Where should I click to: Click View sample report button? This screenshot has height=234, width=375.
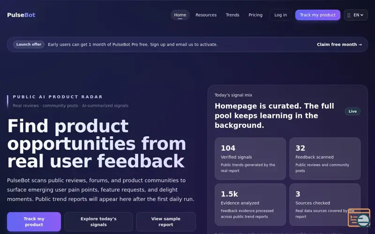[166, 221]
